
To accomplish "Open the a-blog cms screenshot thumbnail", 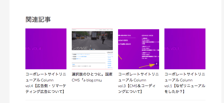I will pyautogui.click(x=92, y=49).
